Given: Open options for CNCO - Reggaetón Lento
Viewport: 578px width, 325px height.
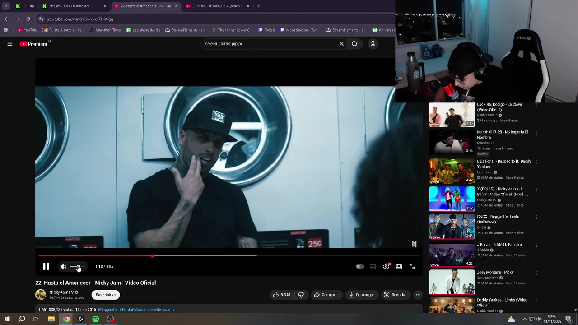Looking at the screenshot, I should click(536, 217).
